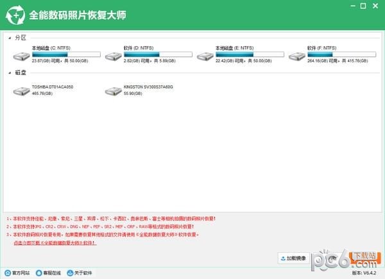385x279 pixels.
Task: Click the E: drive capacity text
Action: (243, 60)
